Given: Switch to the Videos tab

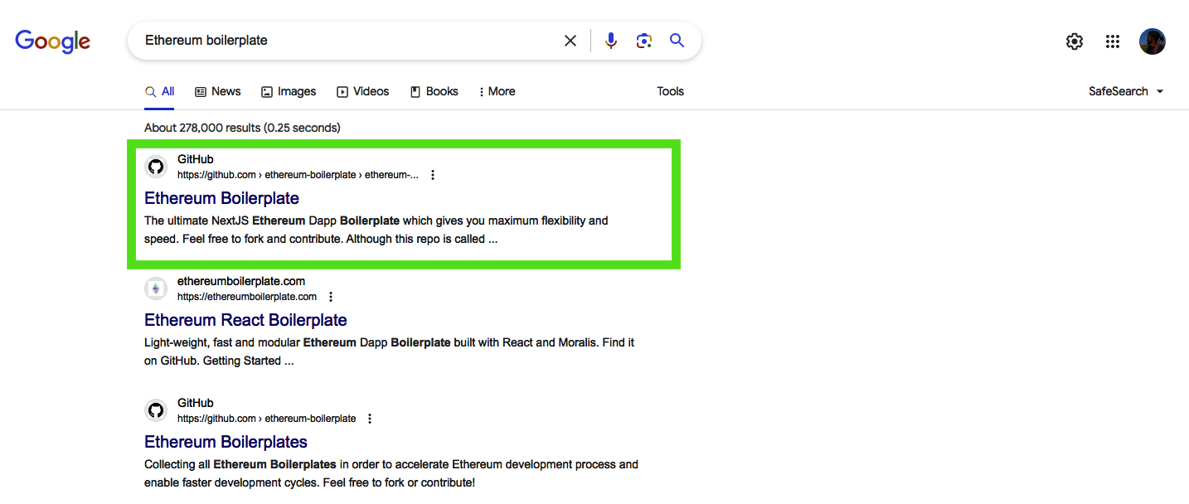Looking at the screenshot, I should 363,91.
